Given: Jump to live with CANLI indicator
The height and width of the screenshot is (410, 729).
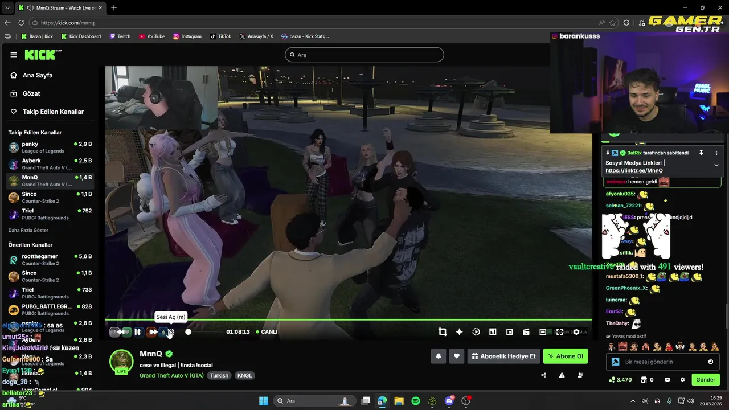Looking at the screenshot, I should [267, 332].
